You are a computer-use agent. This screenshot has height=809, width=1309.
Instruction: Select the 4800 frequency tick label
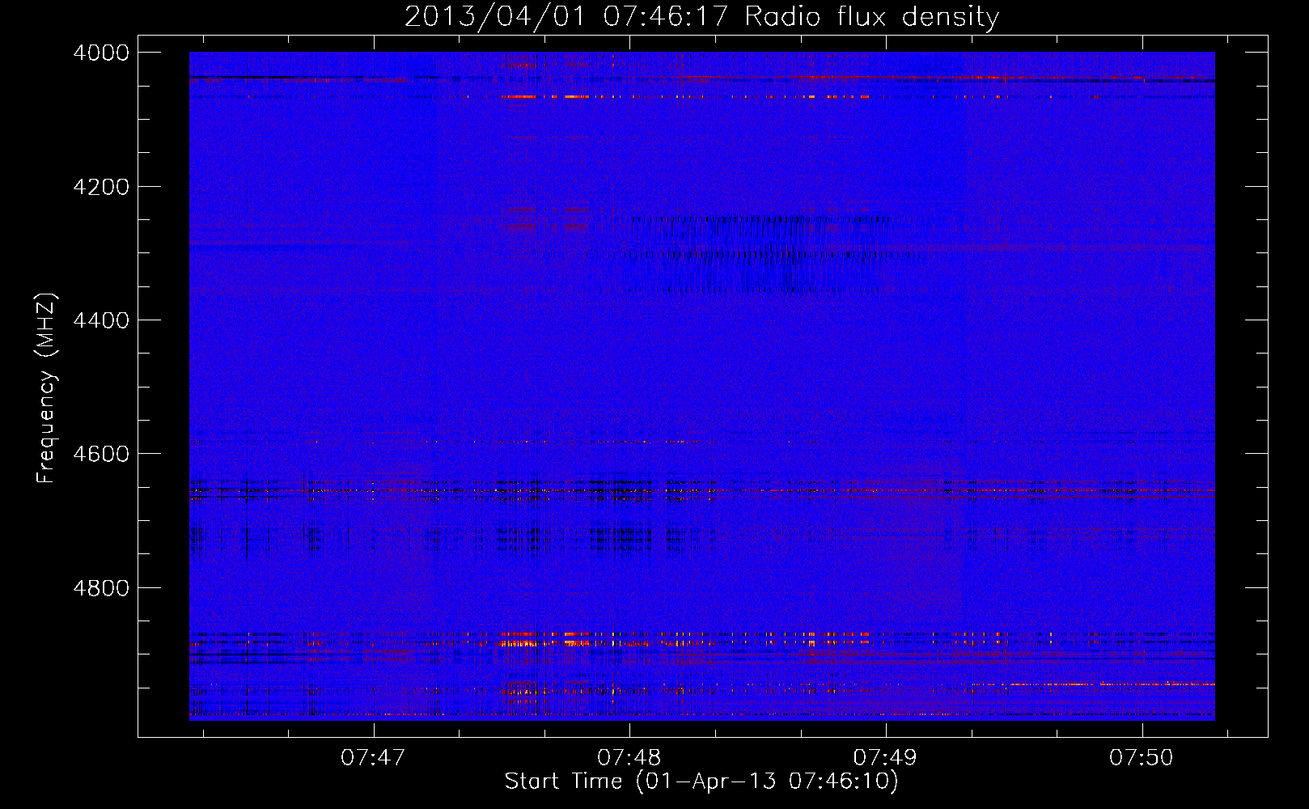(101, 588)
